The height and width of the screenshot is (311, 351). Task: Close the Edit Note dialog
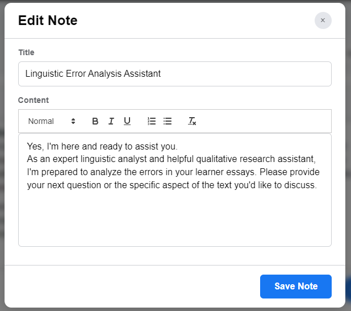323,20
